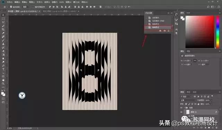Select the Brush tool
The width and height of the screenshot is (222, 130).
click(x=3, y=40)
